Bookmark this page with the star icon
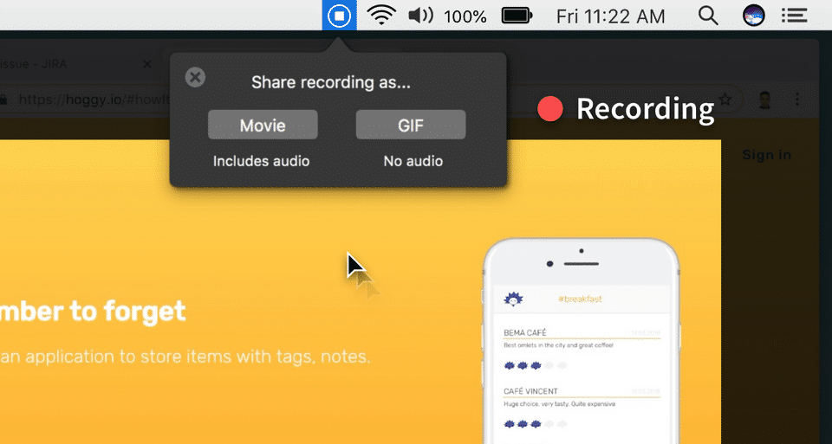This screenshot has height=444, width=832. click(x=725, y=99)
